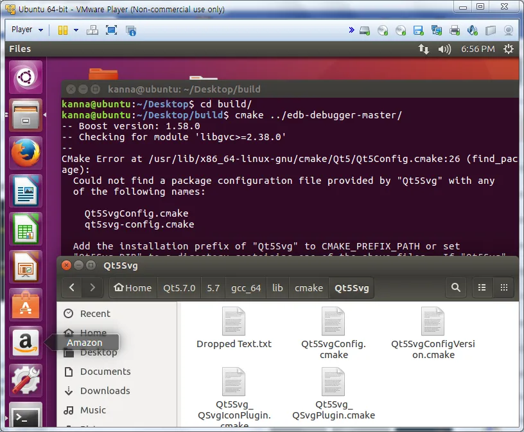
Task: Navigate to gcc_64 in path bar
Action: [x=246, y=288]
